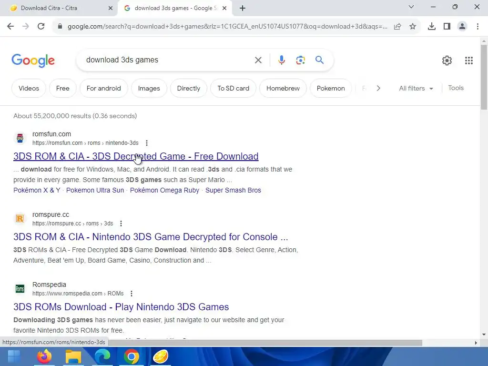
Task: Select the For android filter chip
Action: [103, 88]
